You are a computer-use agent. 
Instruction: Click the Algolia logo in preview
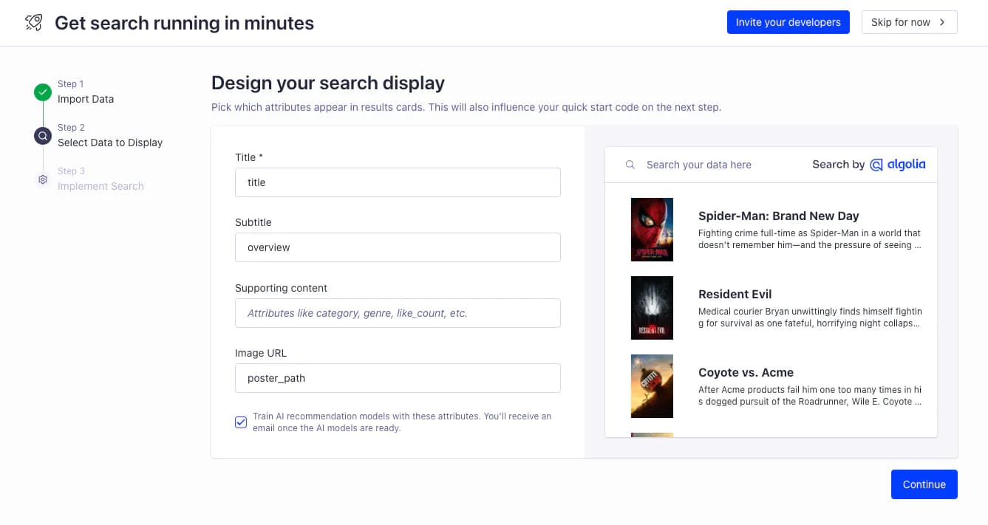click(x=897, y=165)
